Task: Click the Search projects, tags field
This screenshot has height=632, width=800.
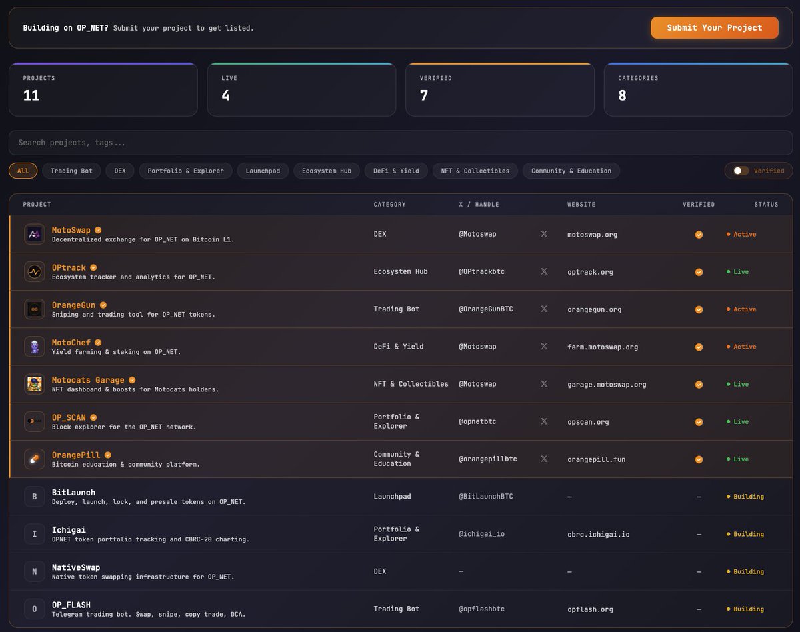Action: (x=401, y=143)
